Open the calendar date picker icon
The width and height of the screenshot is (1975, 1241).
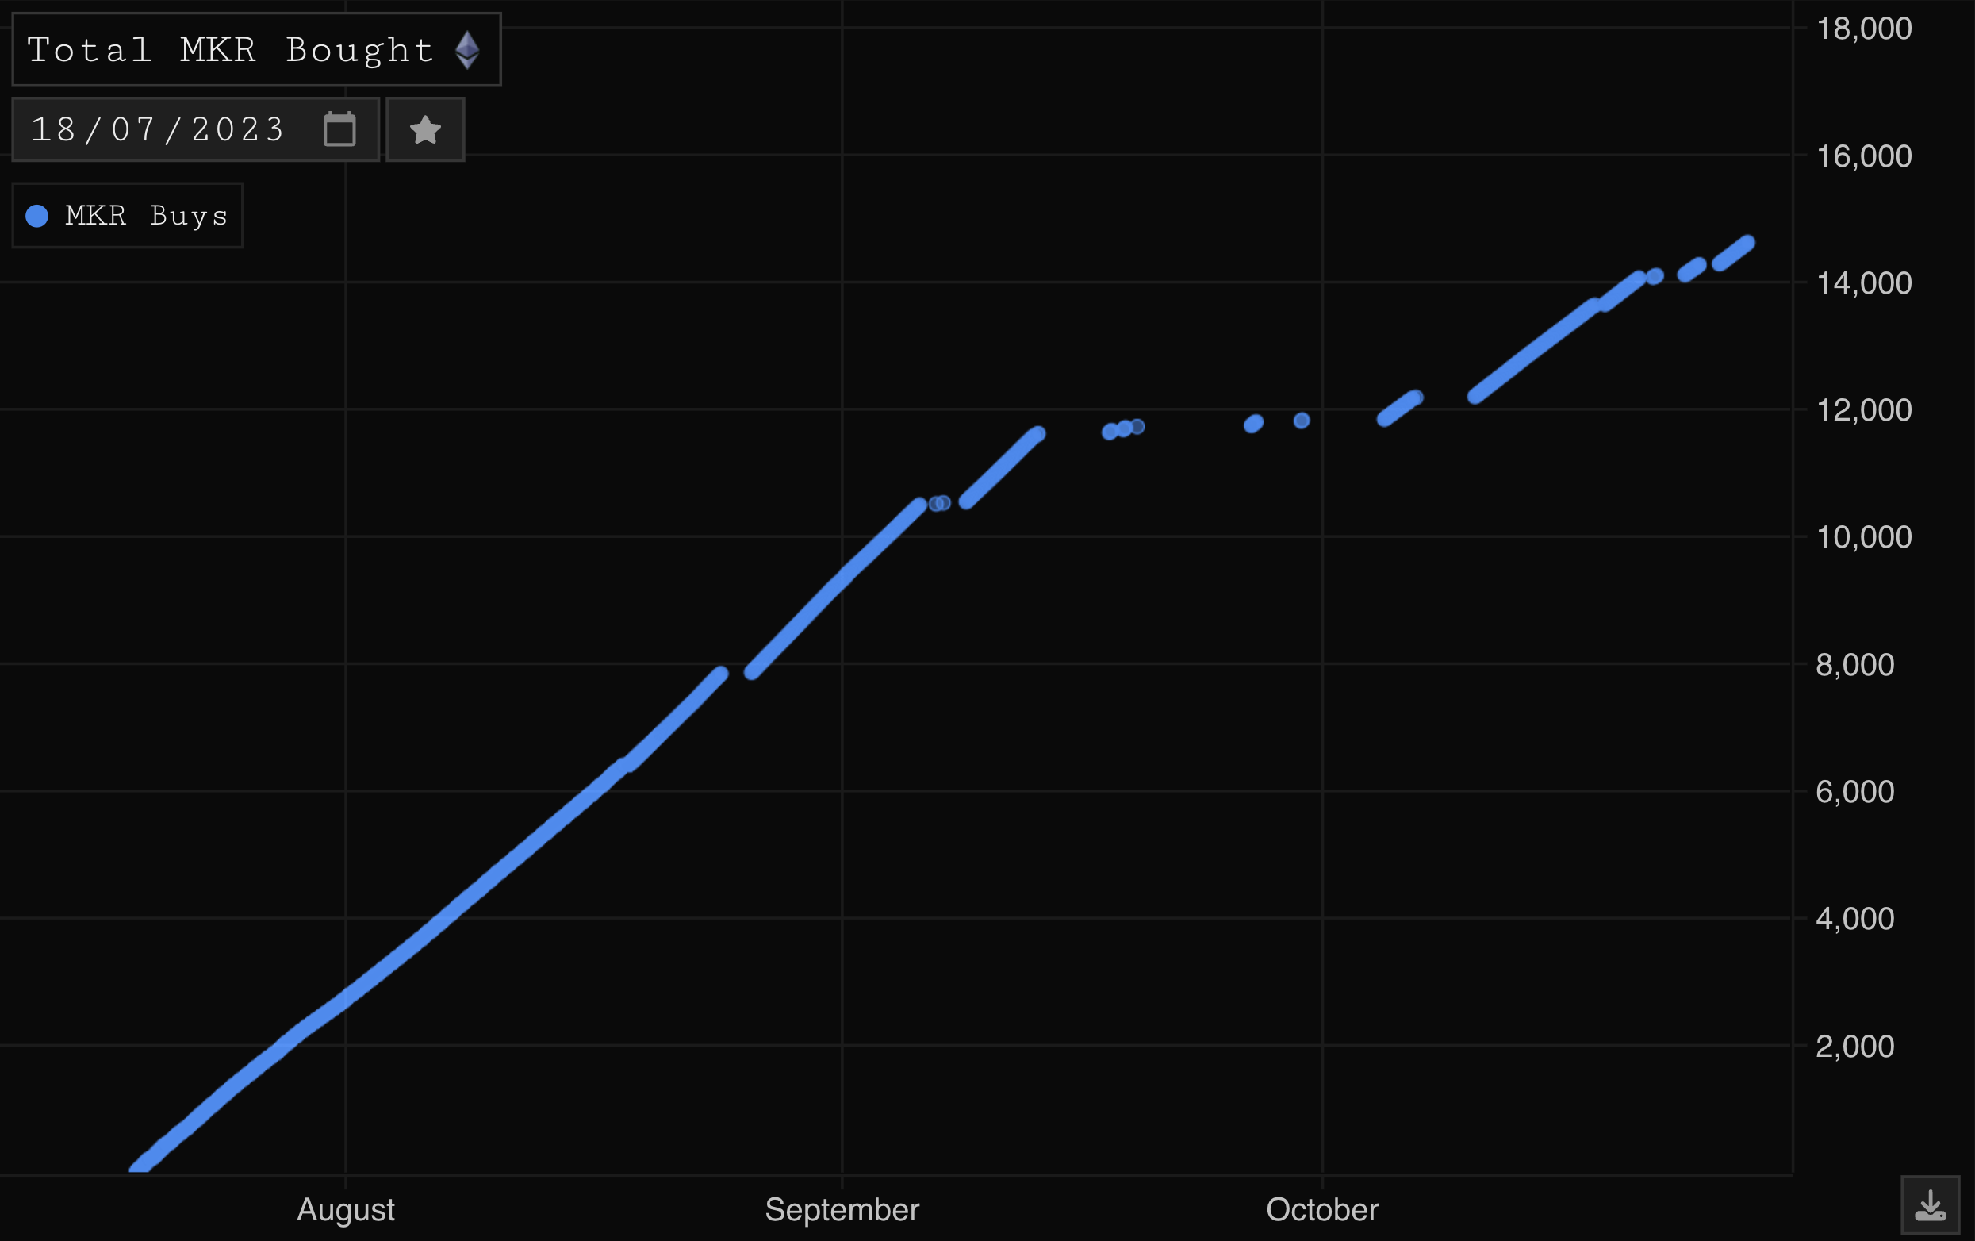tap(339, 129)
